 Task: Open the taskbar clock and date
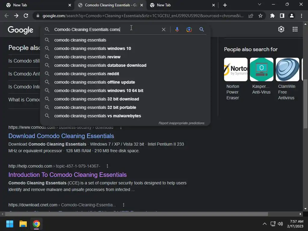pos(295,224)
